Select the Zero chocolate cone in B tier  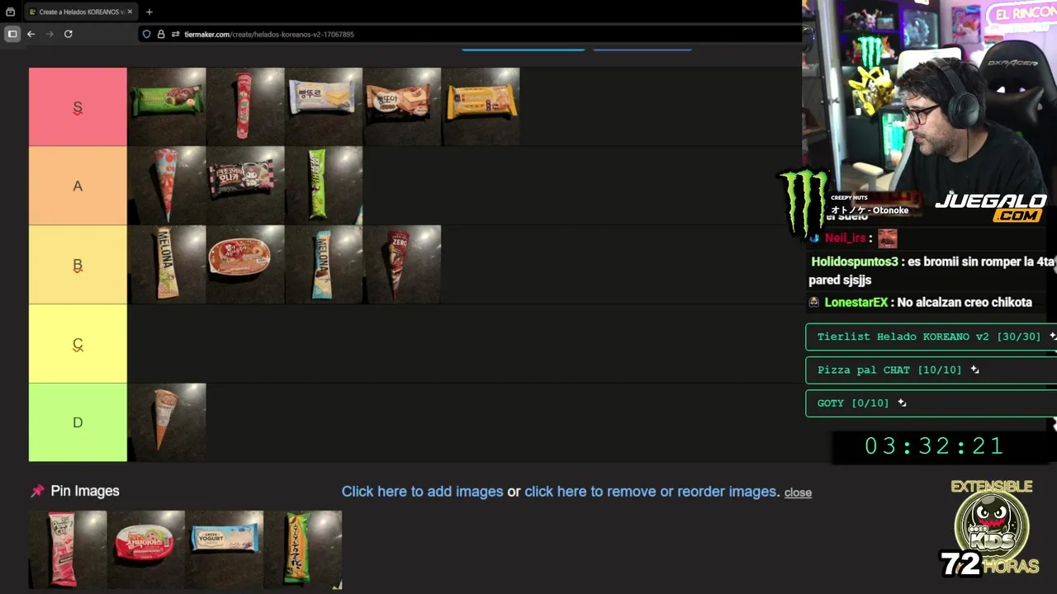point(402,264)
